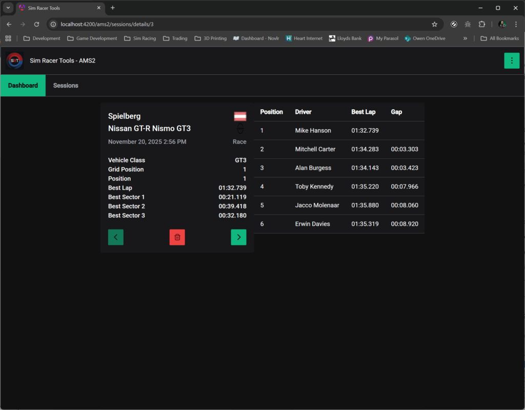525x410 pixels.
Task: Expand hidden bookmarks with the double chevron
Action: tap(465, 38)
